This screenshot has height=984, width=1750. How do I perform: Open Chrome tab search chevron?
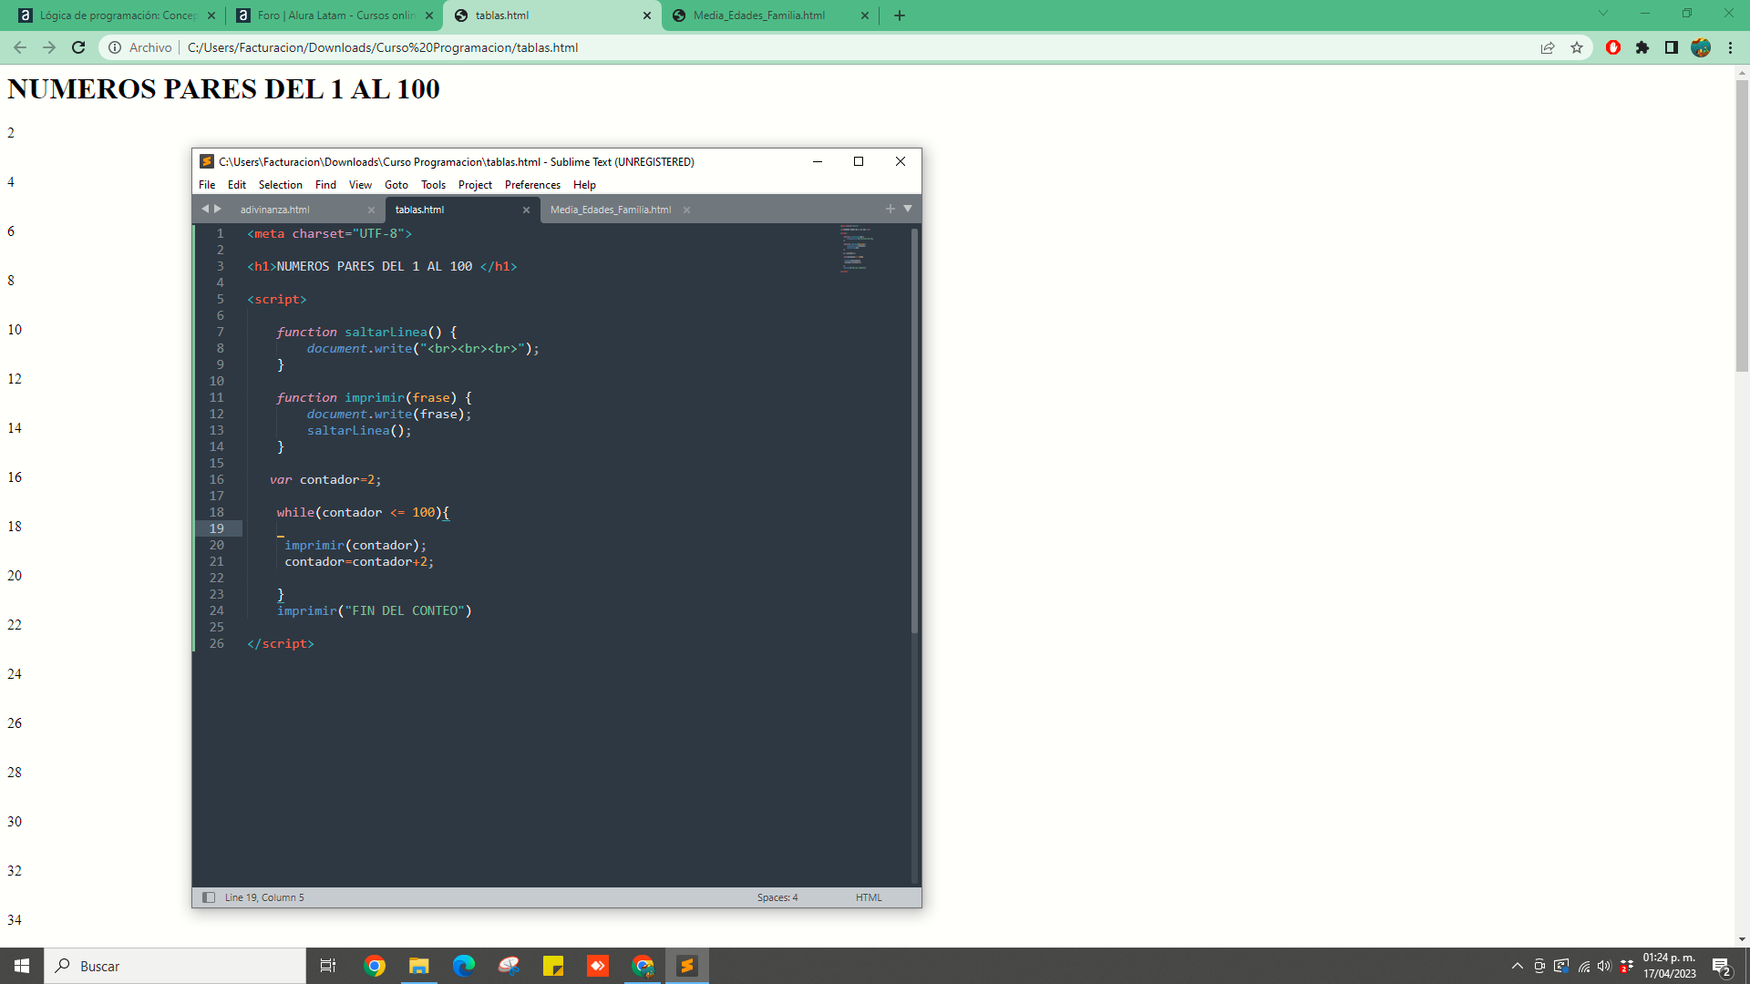tap(1603, 13)
